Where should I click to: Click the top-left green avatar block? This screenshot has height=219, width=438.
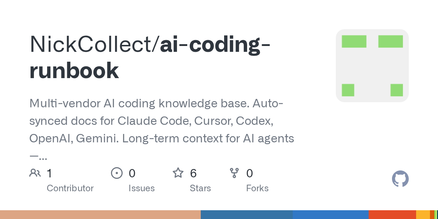[x=354, y=42]
